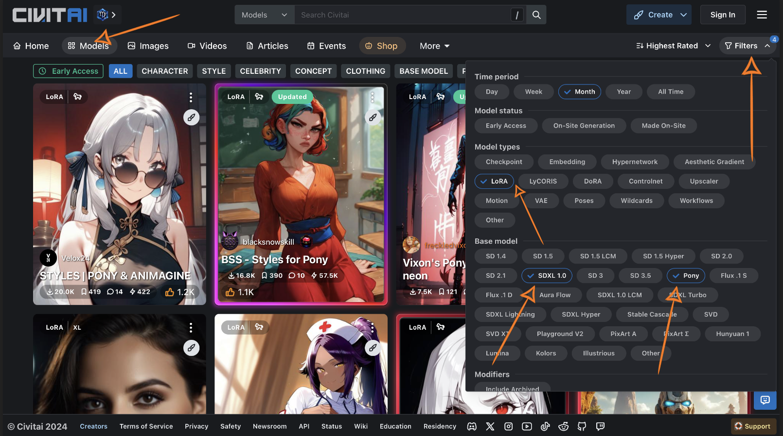Expand the Create button dropdown
783x436 pixels.
coord(683,15)
